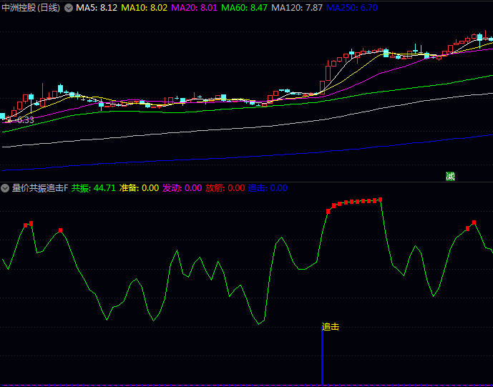
Task: Select the blue MA250 legend entry
Action: [x=351, y=8]
